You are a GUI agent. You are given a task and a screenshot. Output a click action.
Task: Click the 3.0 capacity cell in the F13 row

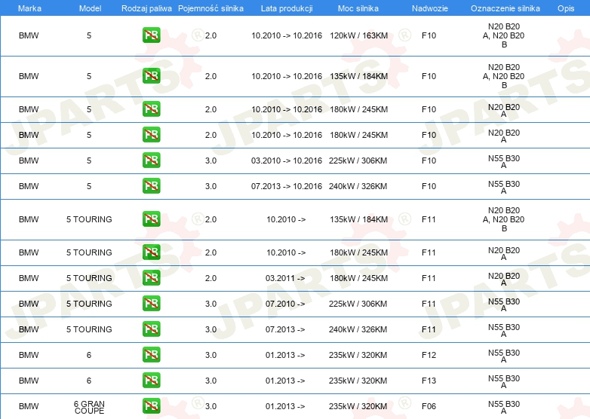pyautogui.click(x=210, y=381)
